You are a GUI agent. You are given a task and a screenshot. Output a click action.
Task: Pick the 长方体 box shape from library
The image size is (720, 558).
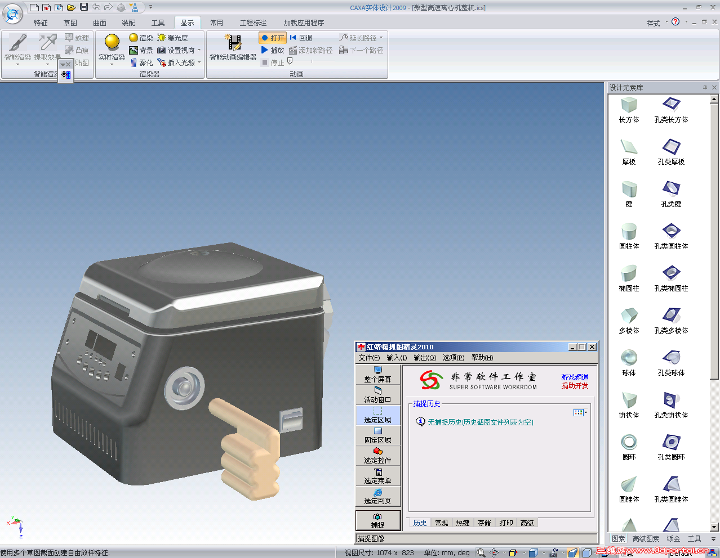(x=629, y=105)
